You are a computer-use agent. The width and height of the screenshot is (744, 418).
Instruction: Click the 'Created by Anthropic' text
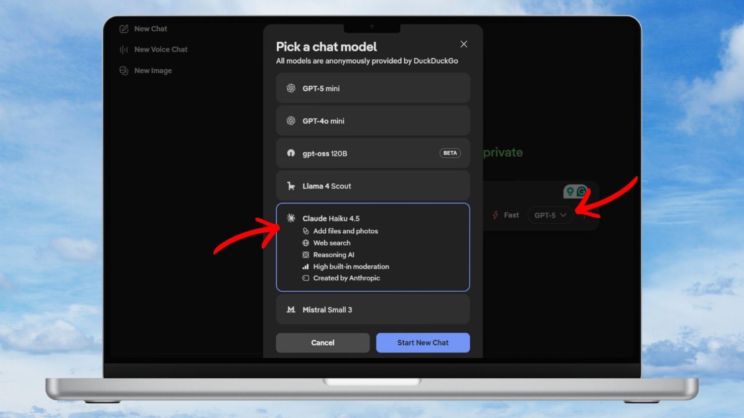click(x=347, y=278)
